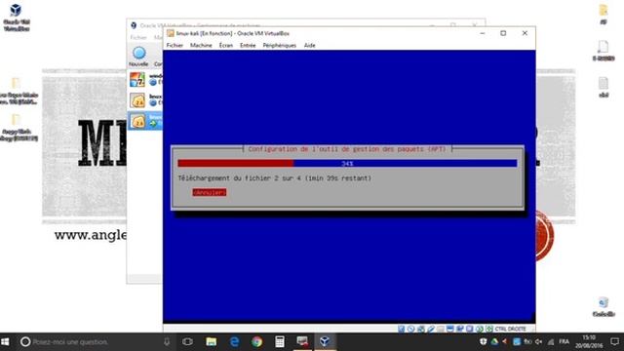Click the optical disc icon in VM status bar
624x351 pixels.
click(x=410, y=329)
